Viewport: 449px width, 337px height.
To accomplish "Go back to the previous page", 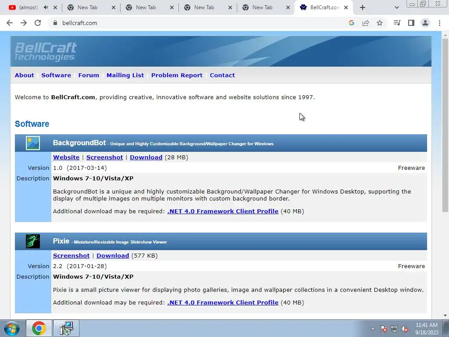I will pyautogui.click(x=10, y=23).
